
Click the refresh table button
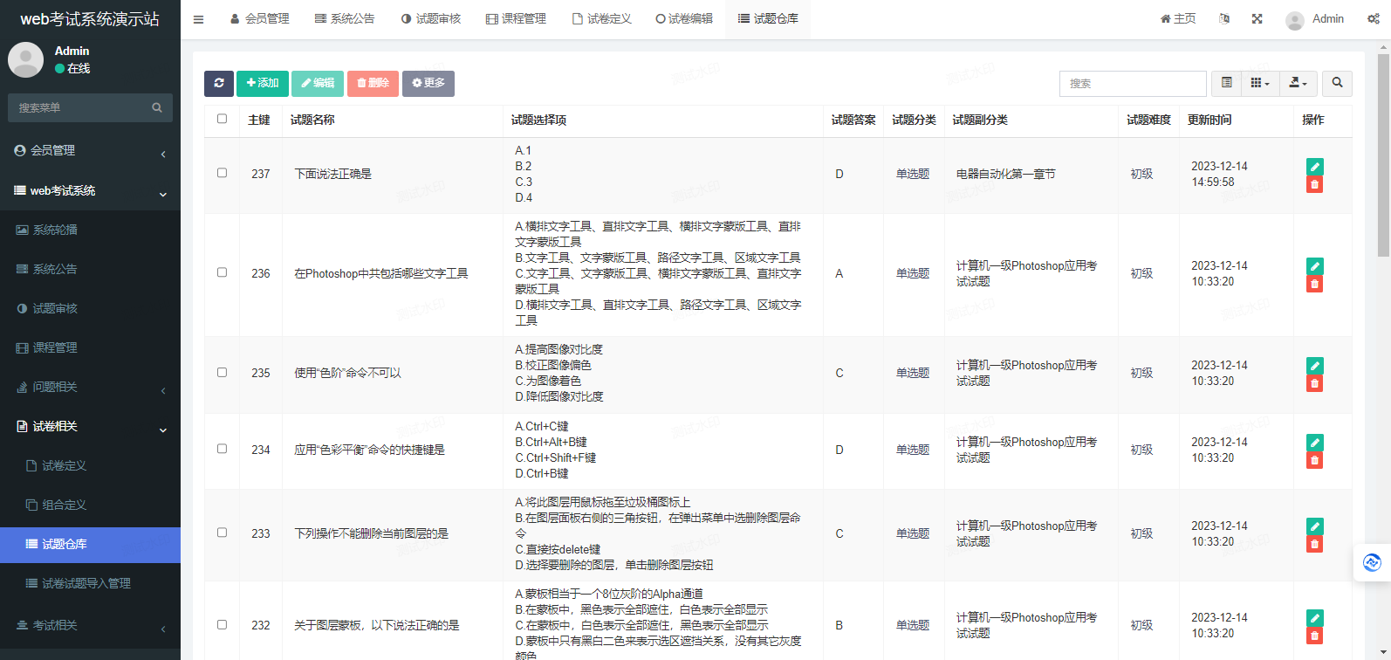218,83
